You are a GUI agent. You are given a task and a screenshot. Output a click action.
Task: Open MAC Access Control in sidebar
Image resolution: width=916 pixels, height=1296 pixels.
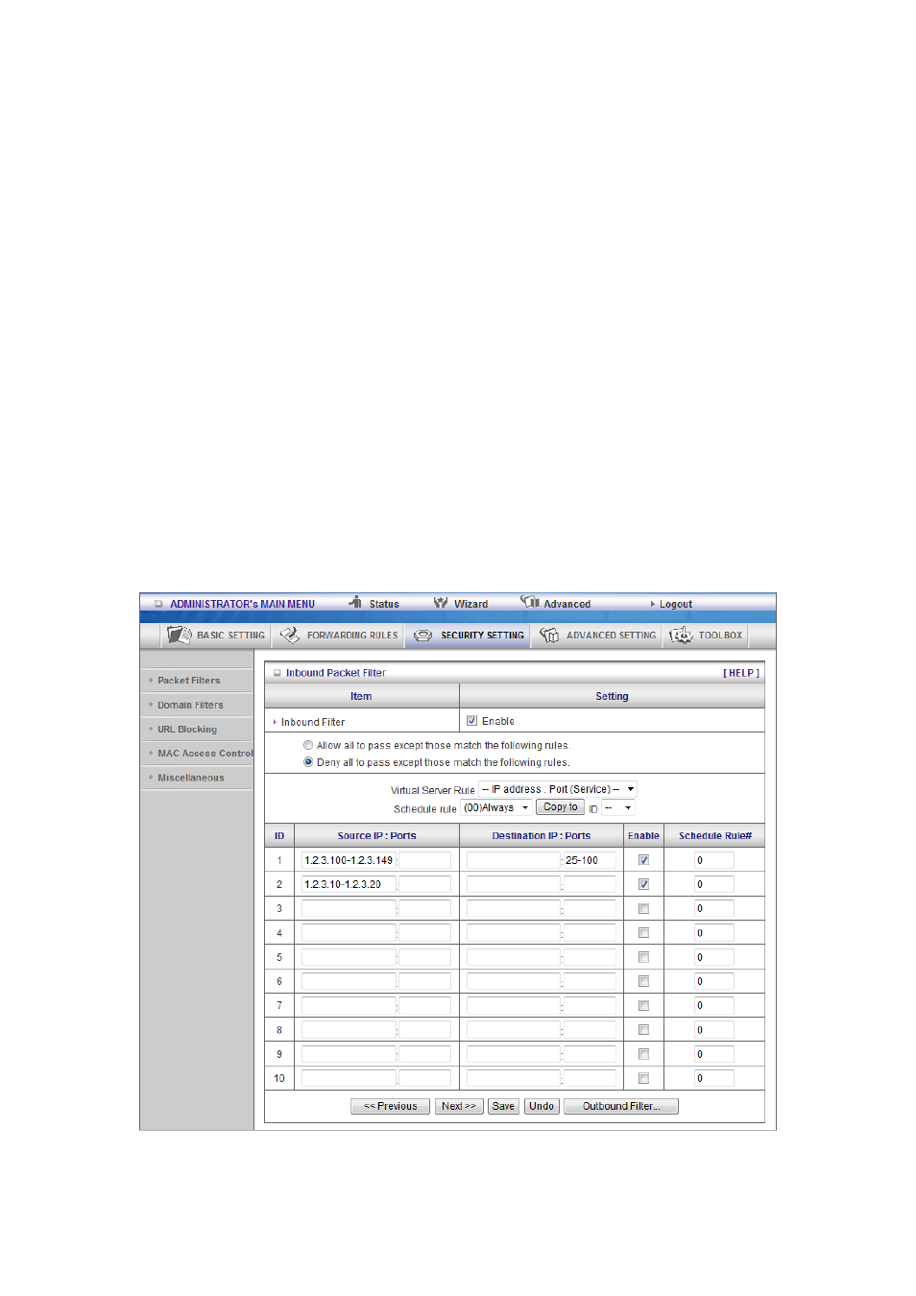(x=205, y=754)
